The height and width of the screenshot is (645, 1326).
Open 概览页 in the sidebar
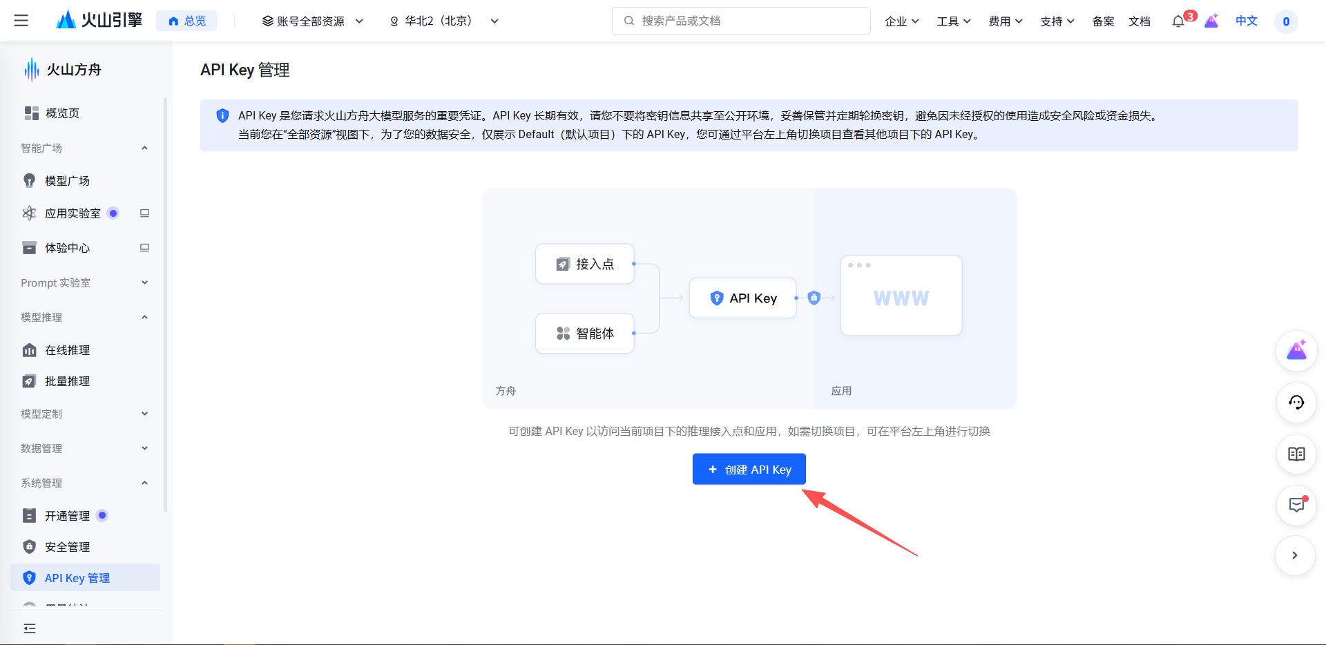62,113
